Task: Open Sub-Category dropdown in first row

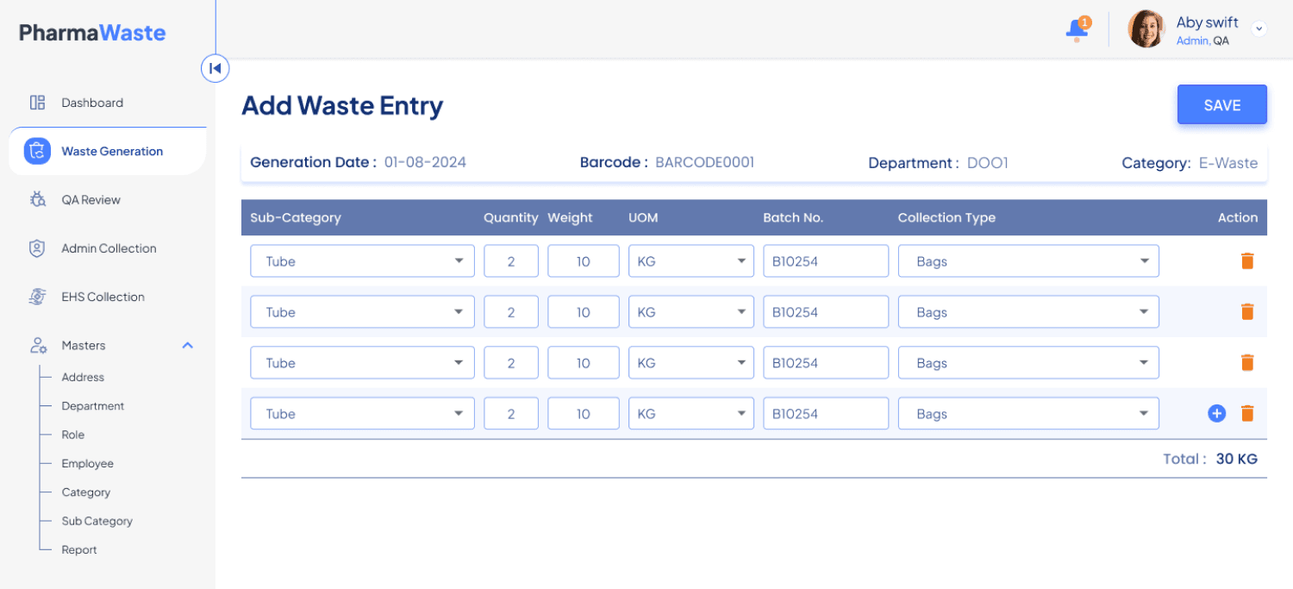Action: coord(362,261)
